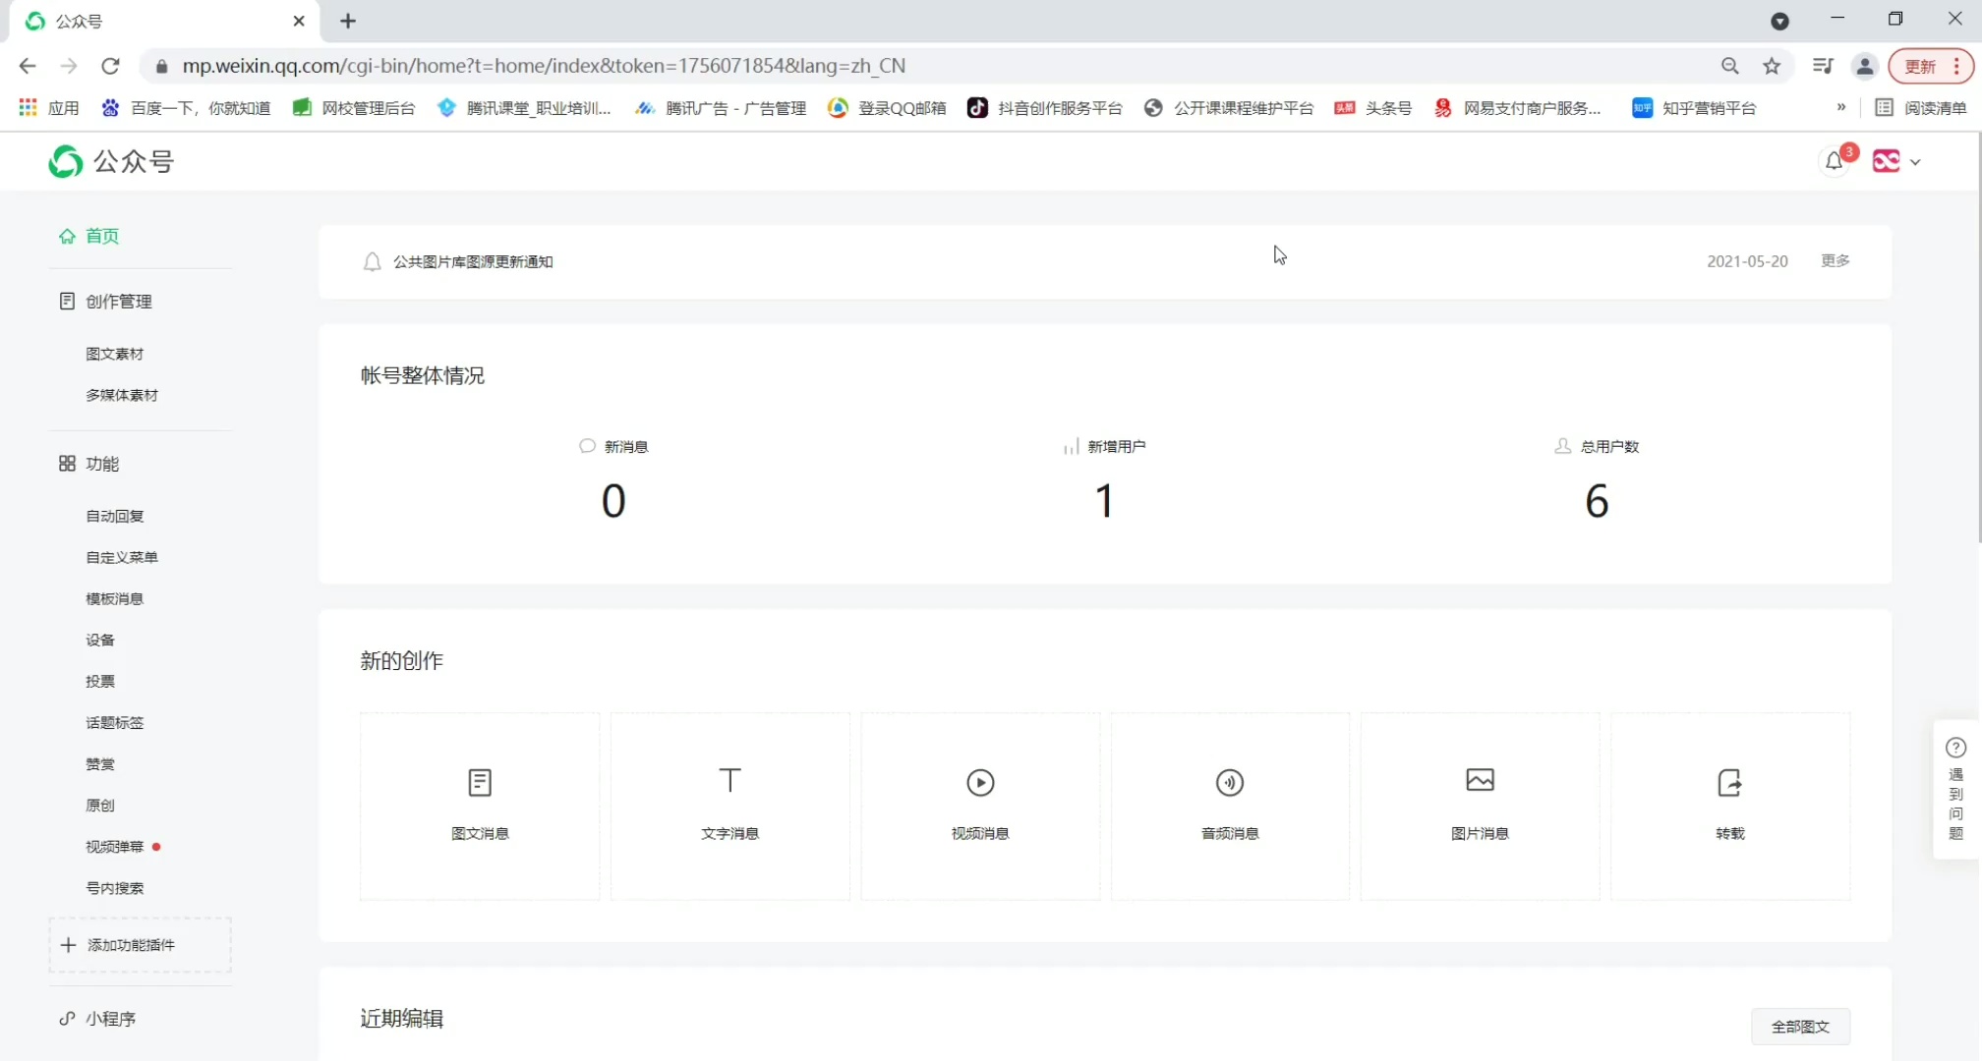Click the 图文消息 document icon

pyautogui.click(x=480, y=783)
